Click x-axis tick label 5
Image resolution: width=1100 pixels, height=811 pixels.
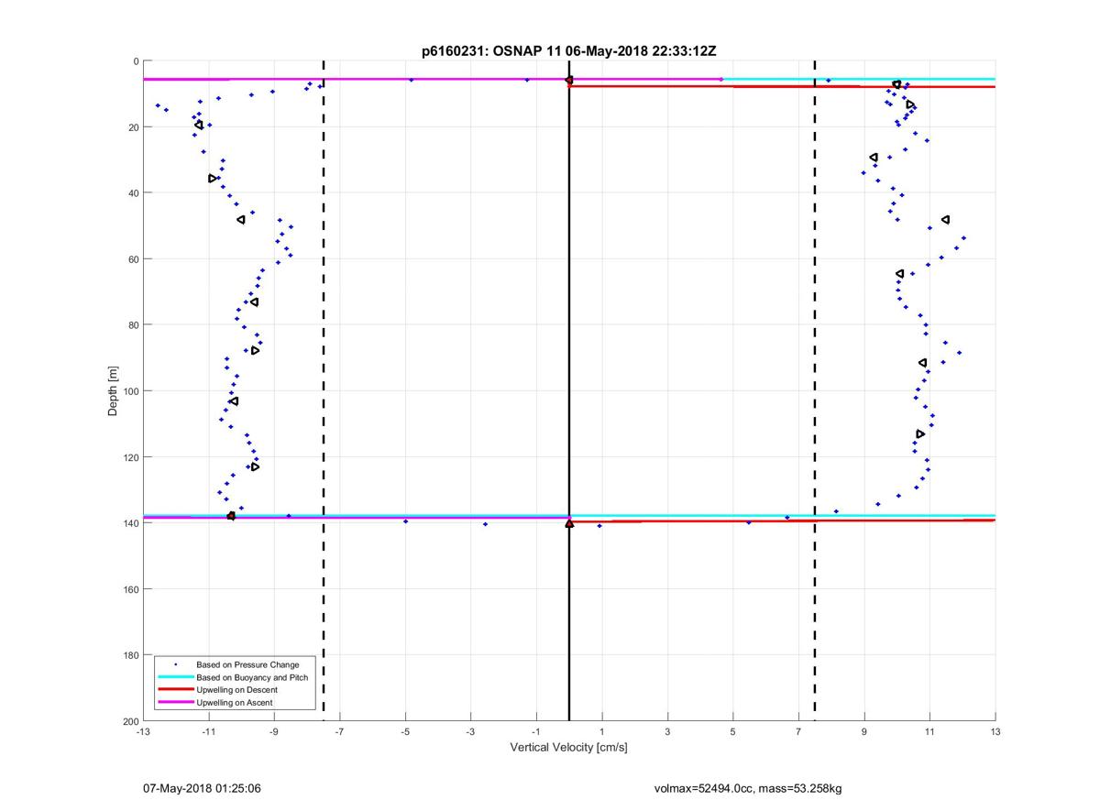(733, 731)
